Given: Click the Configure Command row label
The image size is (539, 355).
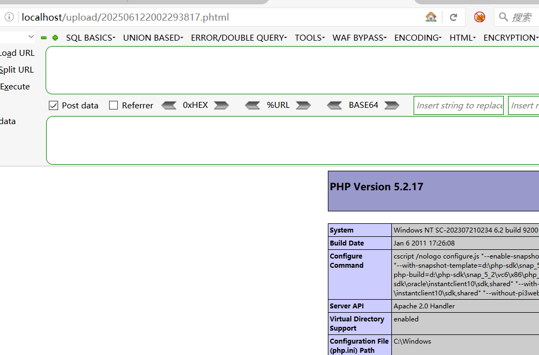Looking at the screenshot, I should [x=346, y=261].
